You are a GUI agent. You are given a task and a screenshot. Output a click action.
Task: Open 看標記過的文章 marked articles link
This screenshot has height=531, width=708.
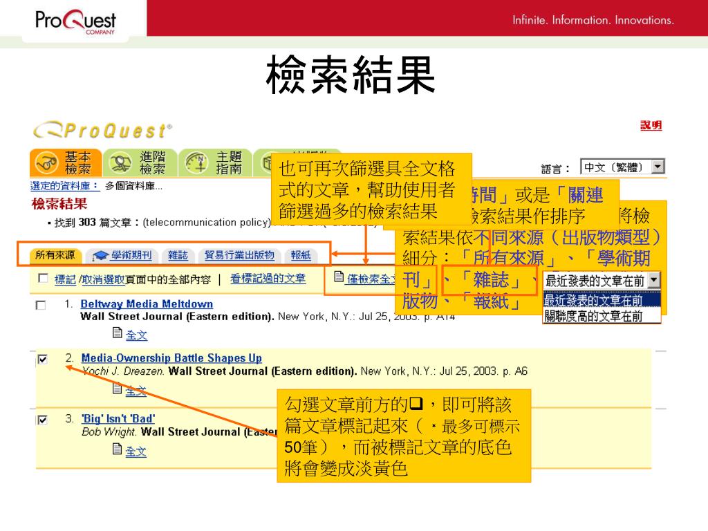point(268,279)
